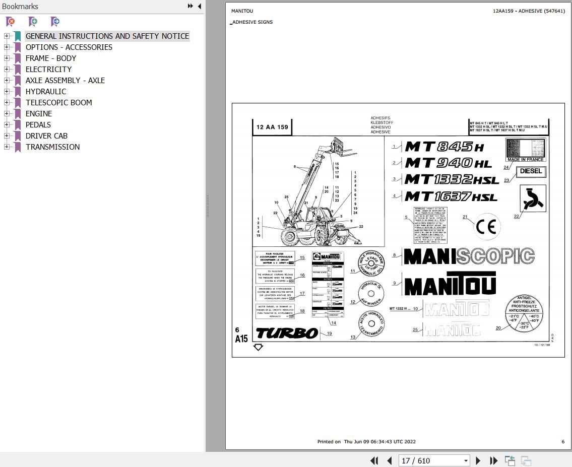Image resolution: width=572 pixels, height=467 pixels.
Task: Select the GENERAL INSTRUCTIONS AND SAFETY NOTICE bookmark
Action: point(107,36)
